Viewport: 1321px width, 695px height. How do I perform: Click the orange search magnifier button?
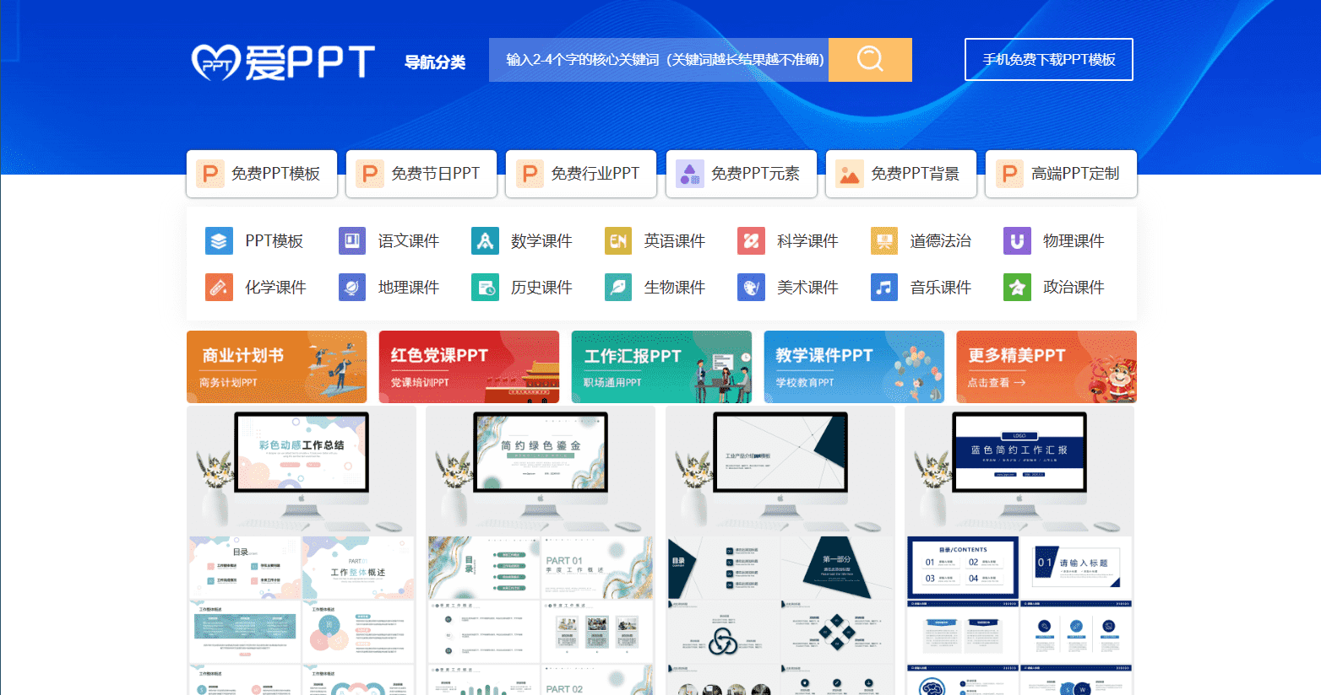click(869, 60)
